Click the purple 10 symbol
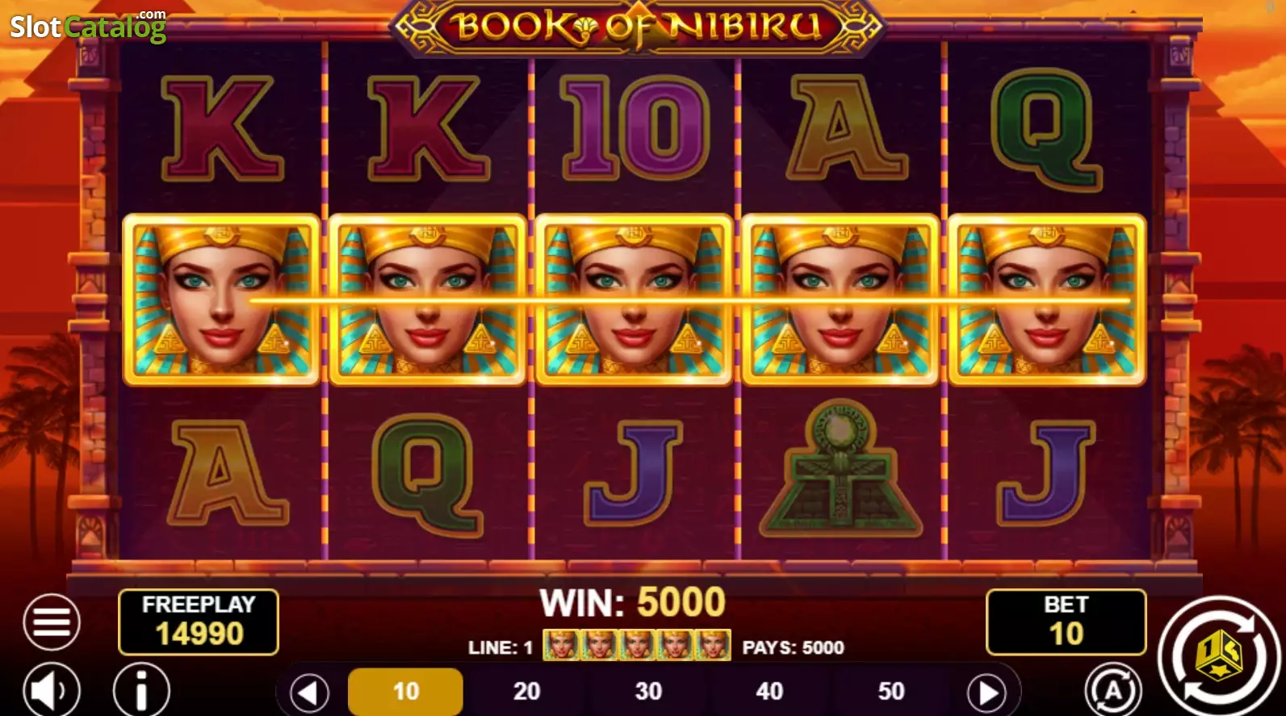Screen dimensions: 1286x716 (x=635, y=127)
